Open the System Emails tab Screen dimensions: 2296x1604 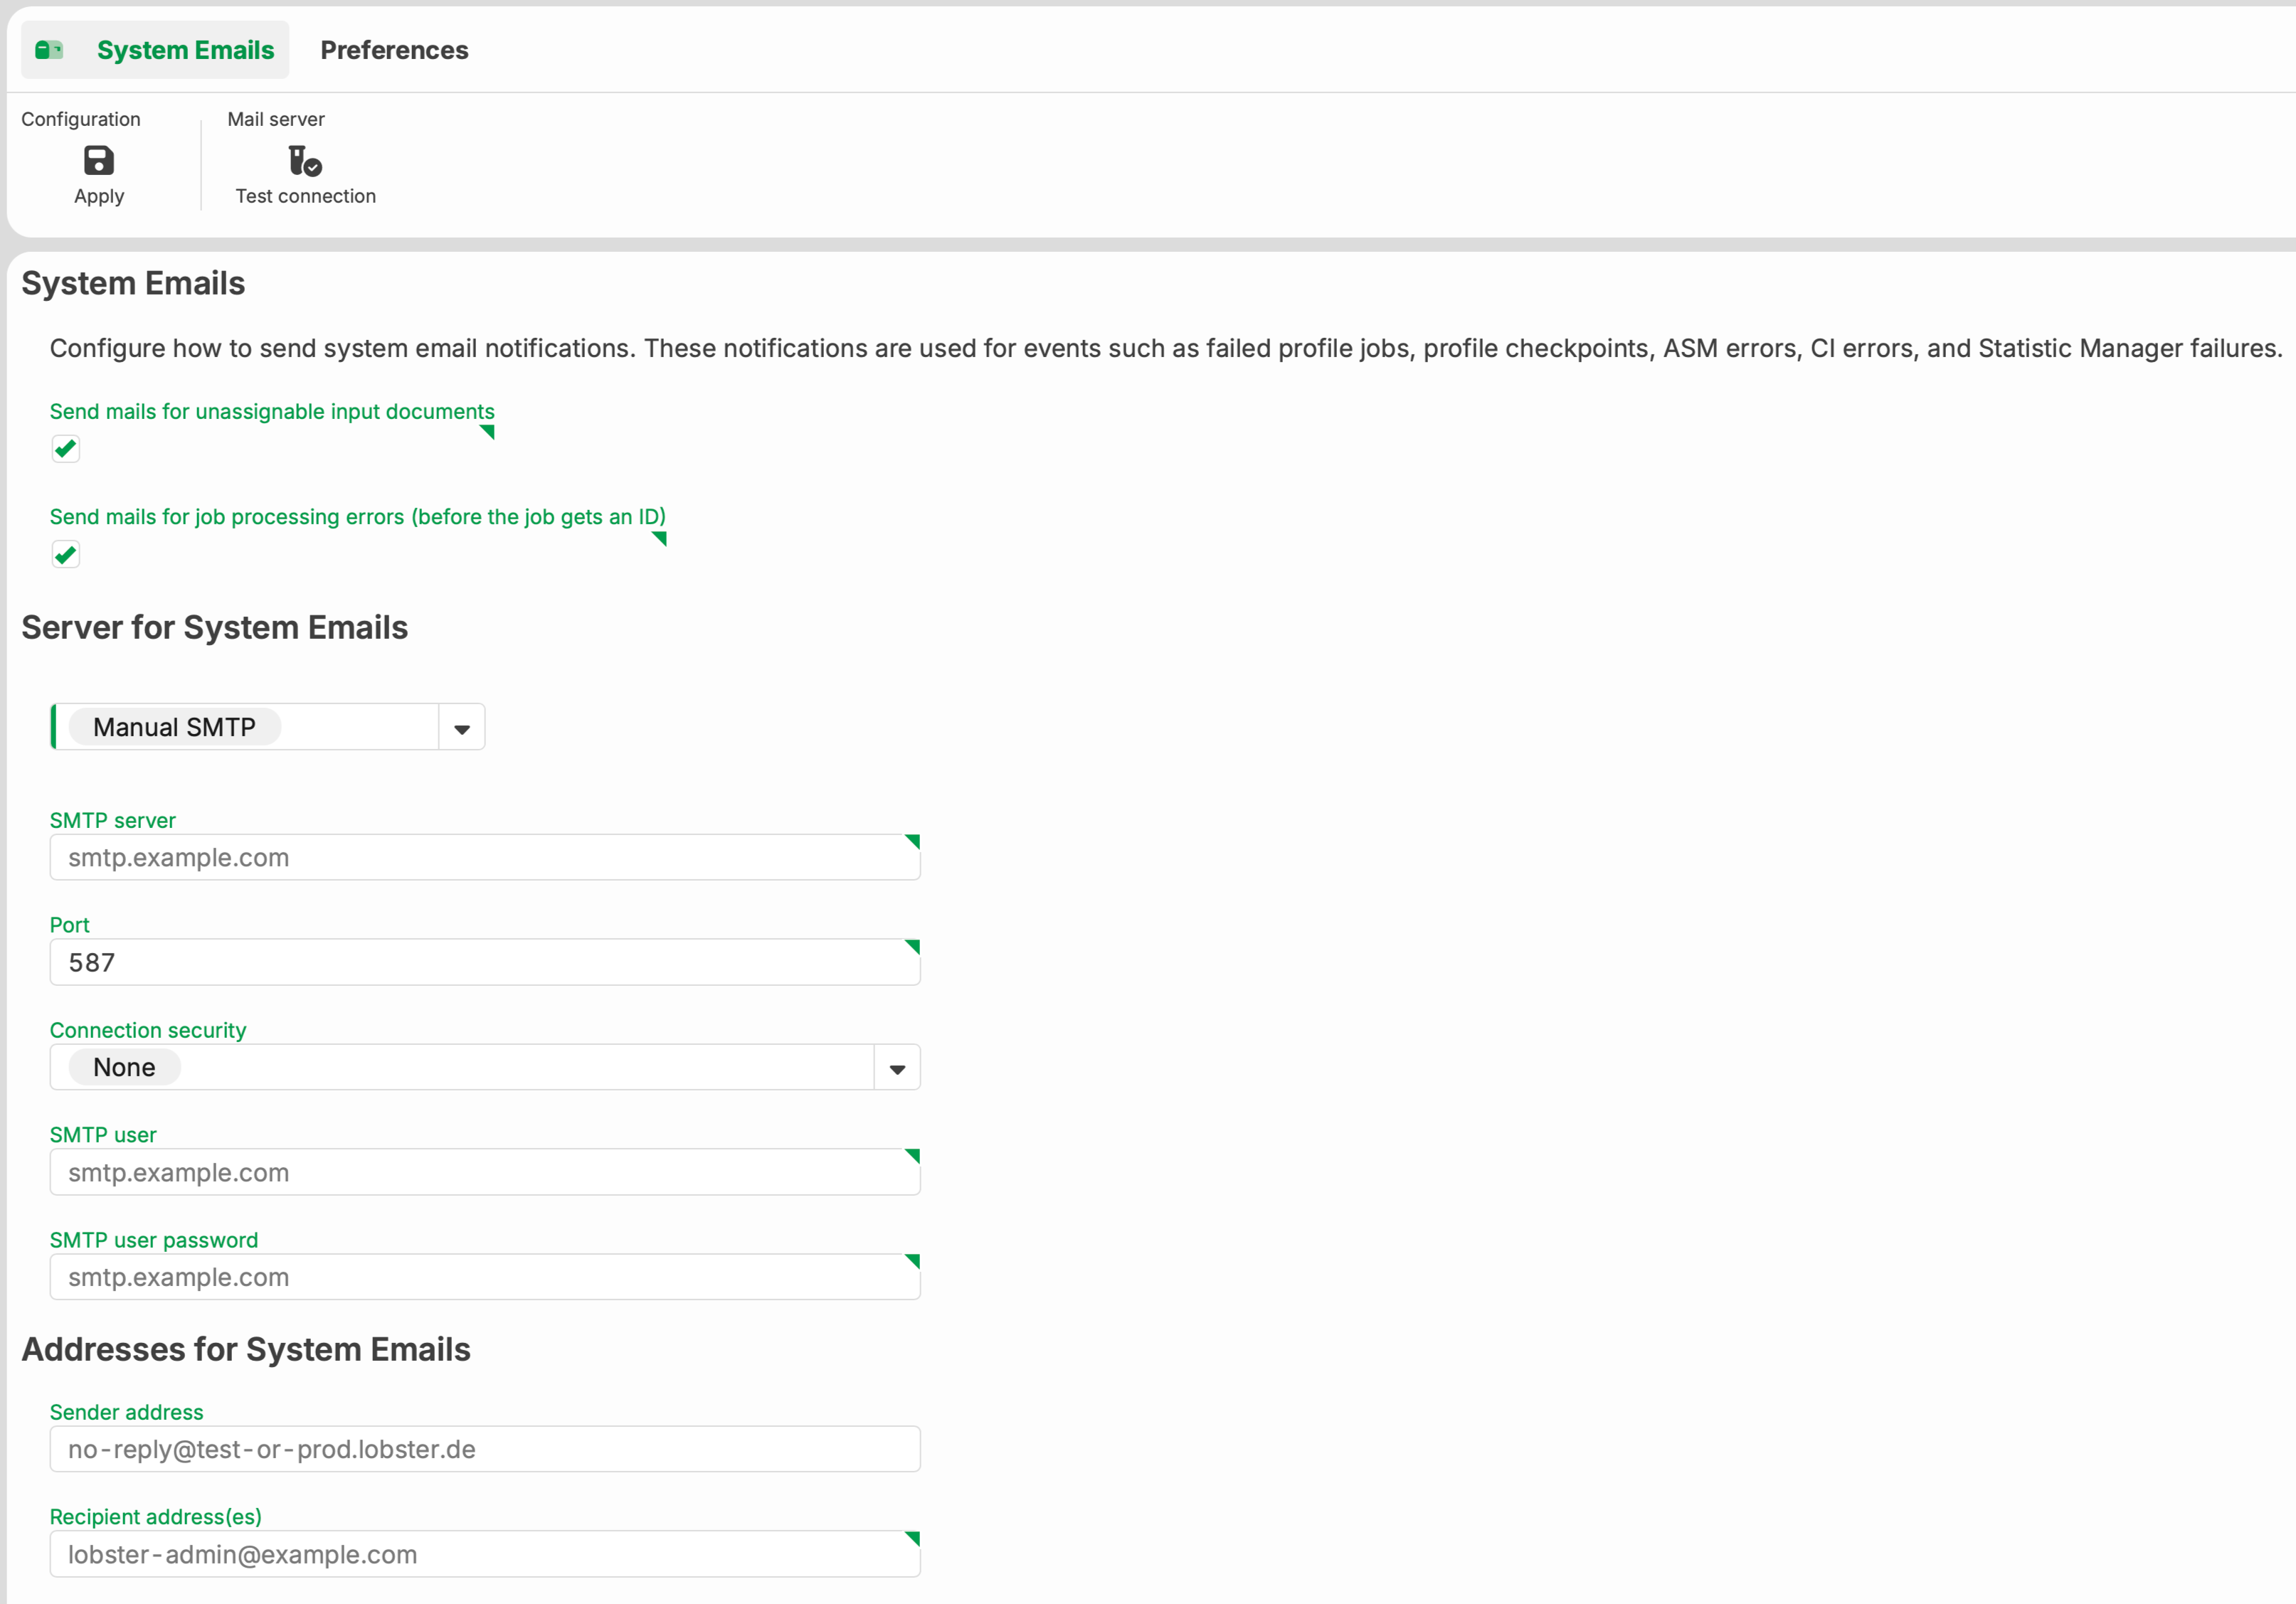155,50
